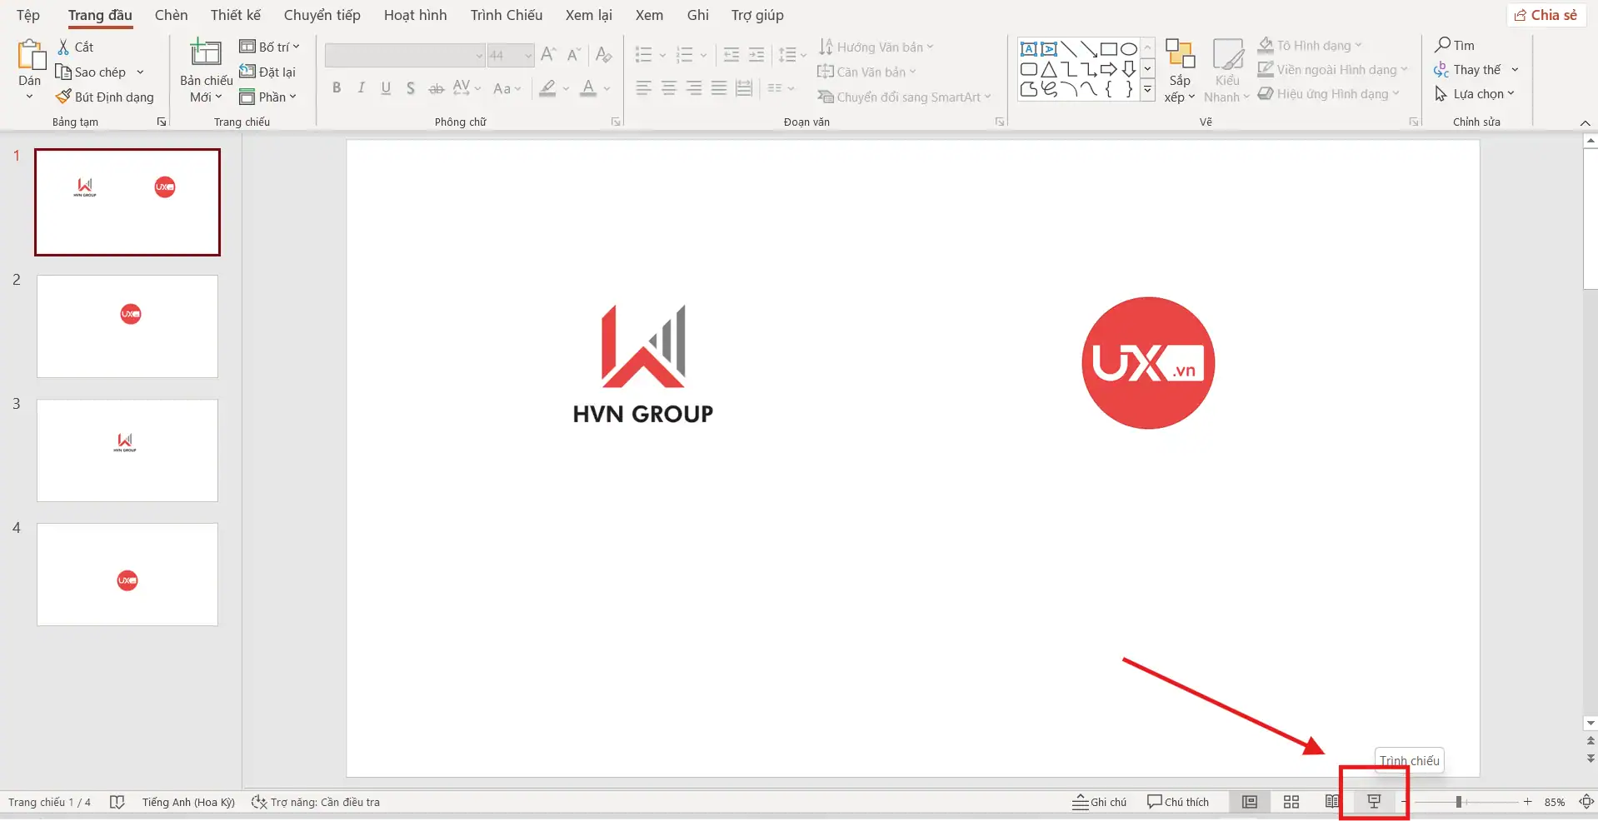Select the Cut tool in clipboard group
Screen dimensions: 1598x821
(x=75, y=47)
